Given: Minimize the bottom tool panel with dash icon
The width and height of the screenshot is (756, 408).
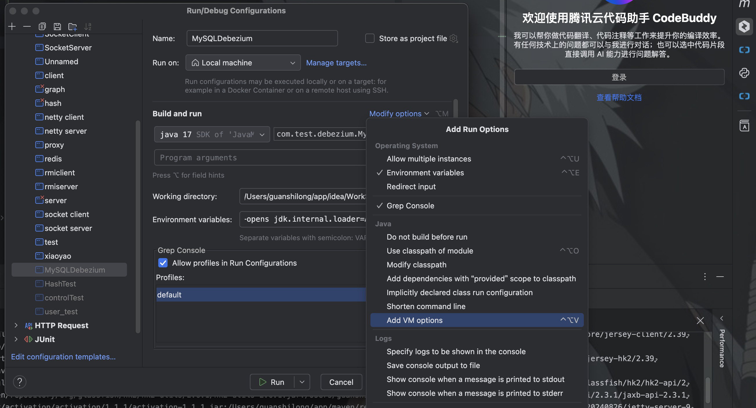Looking at the screenshot, I should click(x=720, y=277).
